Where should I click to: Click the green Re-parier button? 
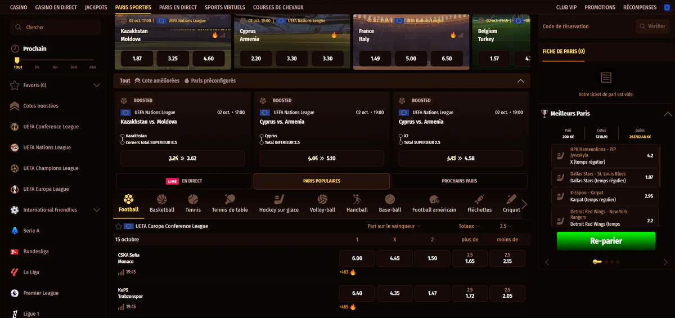click(606, 241)
